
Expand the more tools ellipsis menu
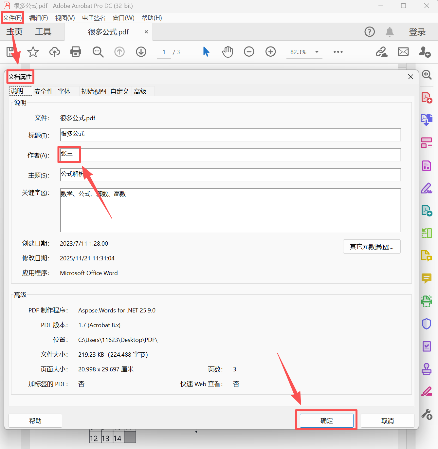[338, 52]
